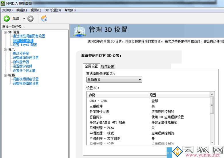
Task: Select the 各向异性过滤 row
Action: pyautogui.click(x=148, y=112)
